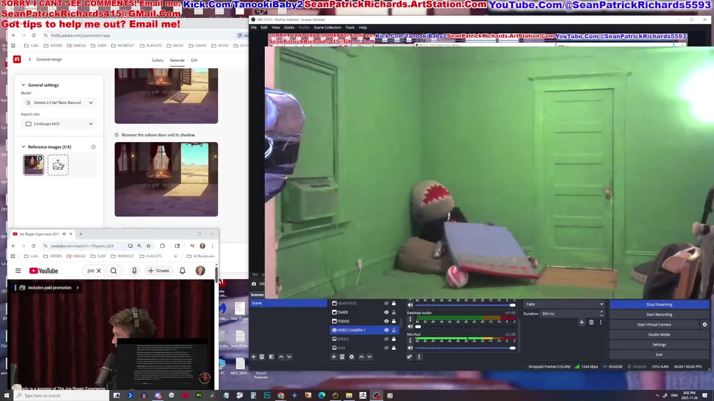Toggle lock on TIMER source

point(393,312)
